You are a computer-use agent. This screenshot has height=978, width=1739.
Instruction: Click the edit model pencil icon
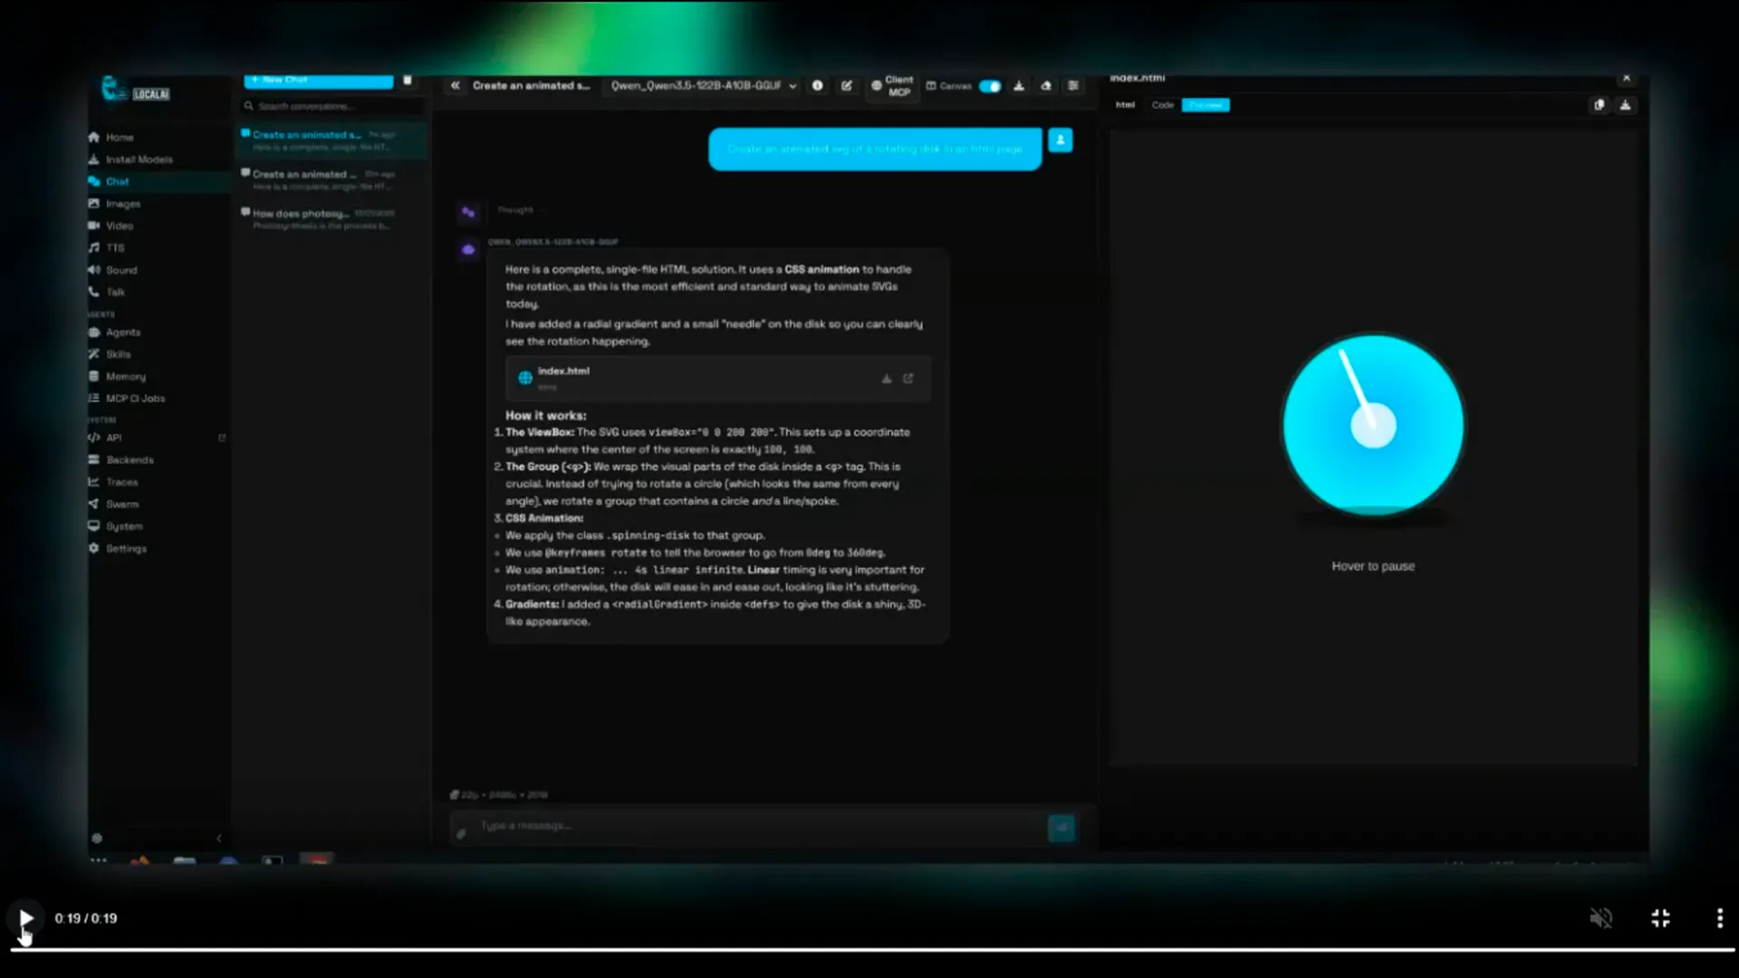click(847, 85)
